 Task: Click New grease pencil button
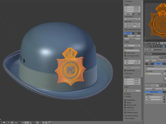(135, 36)
